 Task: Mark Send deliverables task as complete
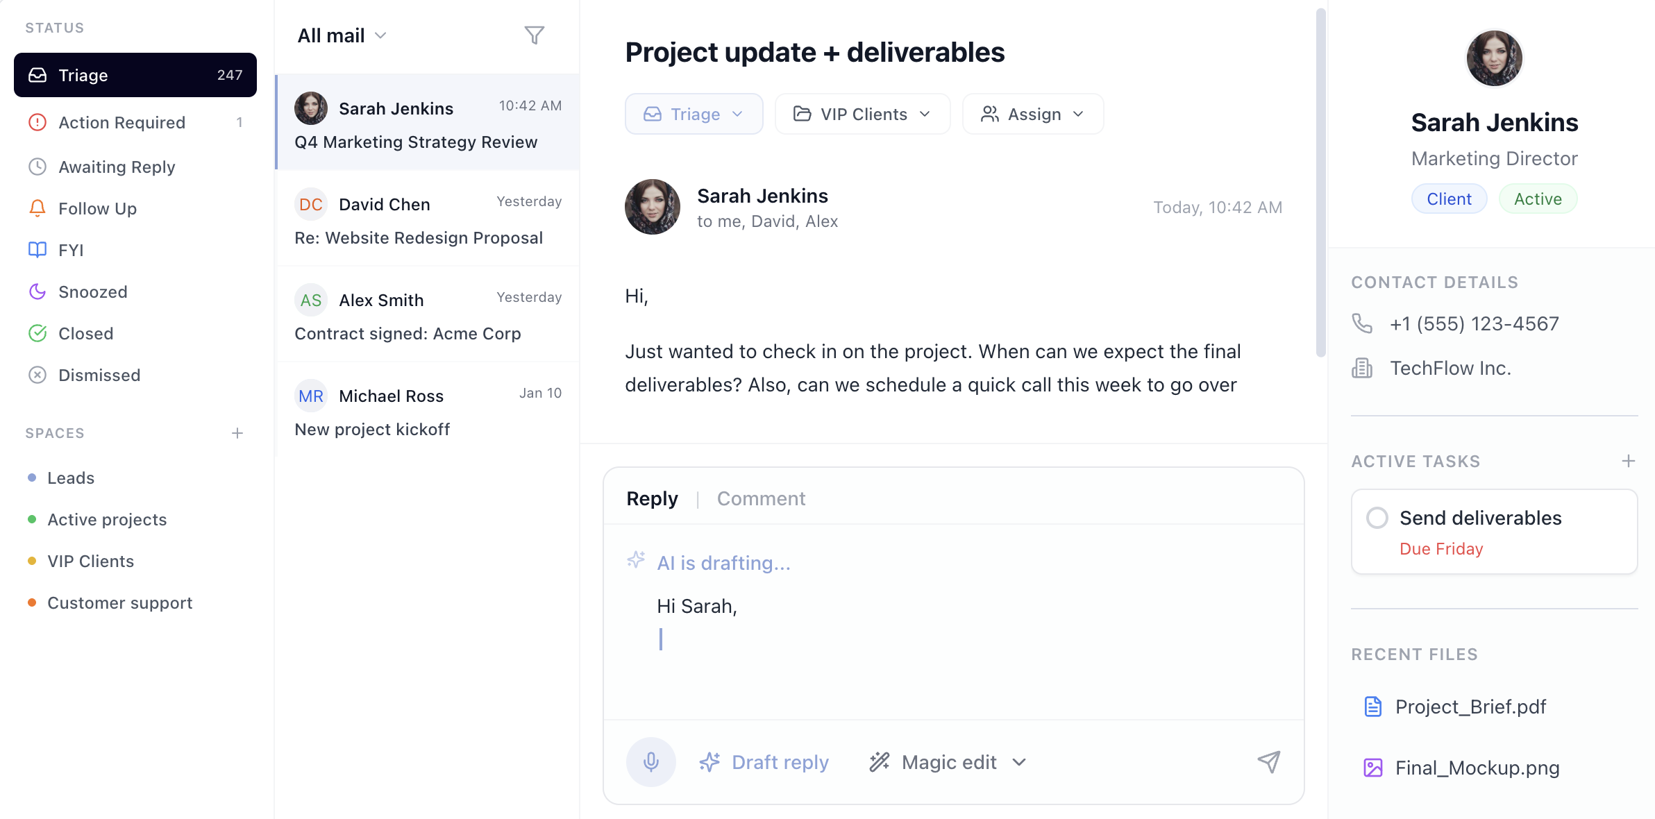point(1377,518)
